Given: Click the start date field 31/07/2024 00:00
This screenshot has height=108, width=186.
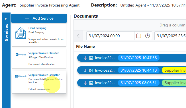Looking at the screenshot, I should pos(110,36).
